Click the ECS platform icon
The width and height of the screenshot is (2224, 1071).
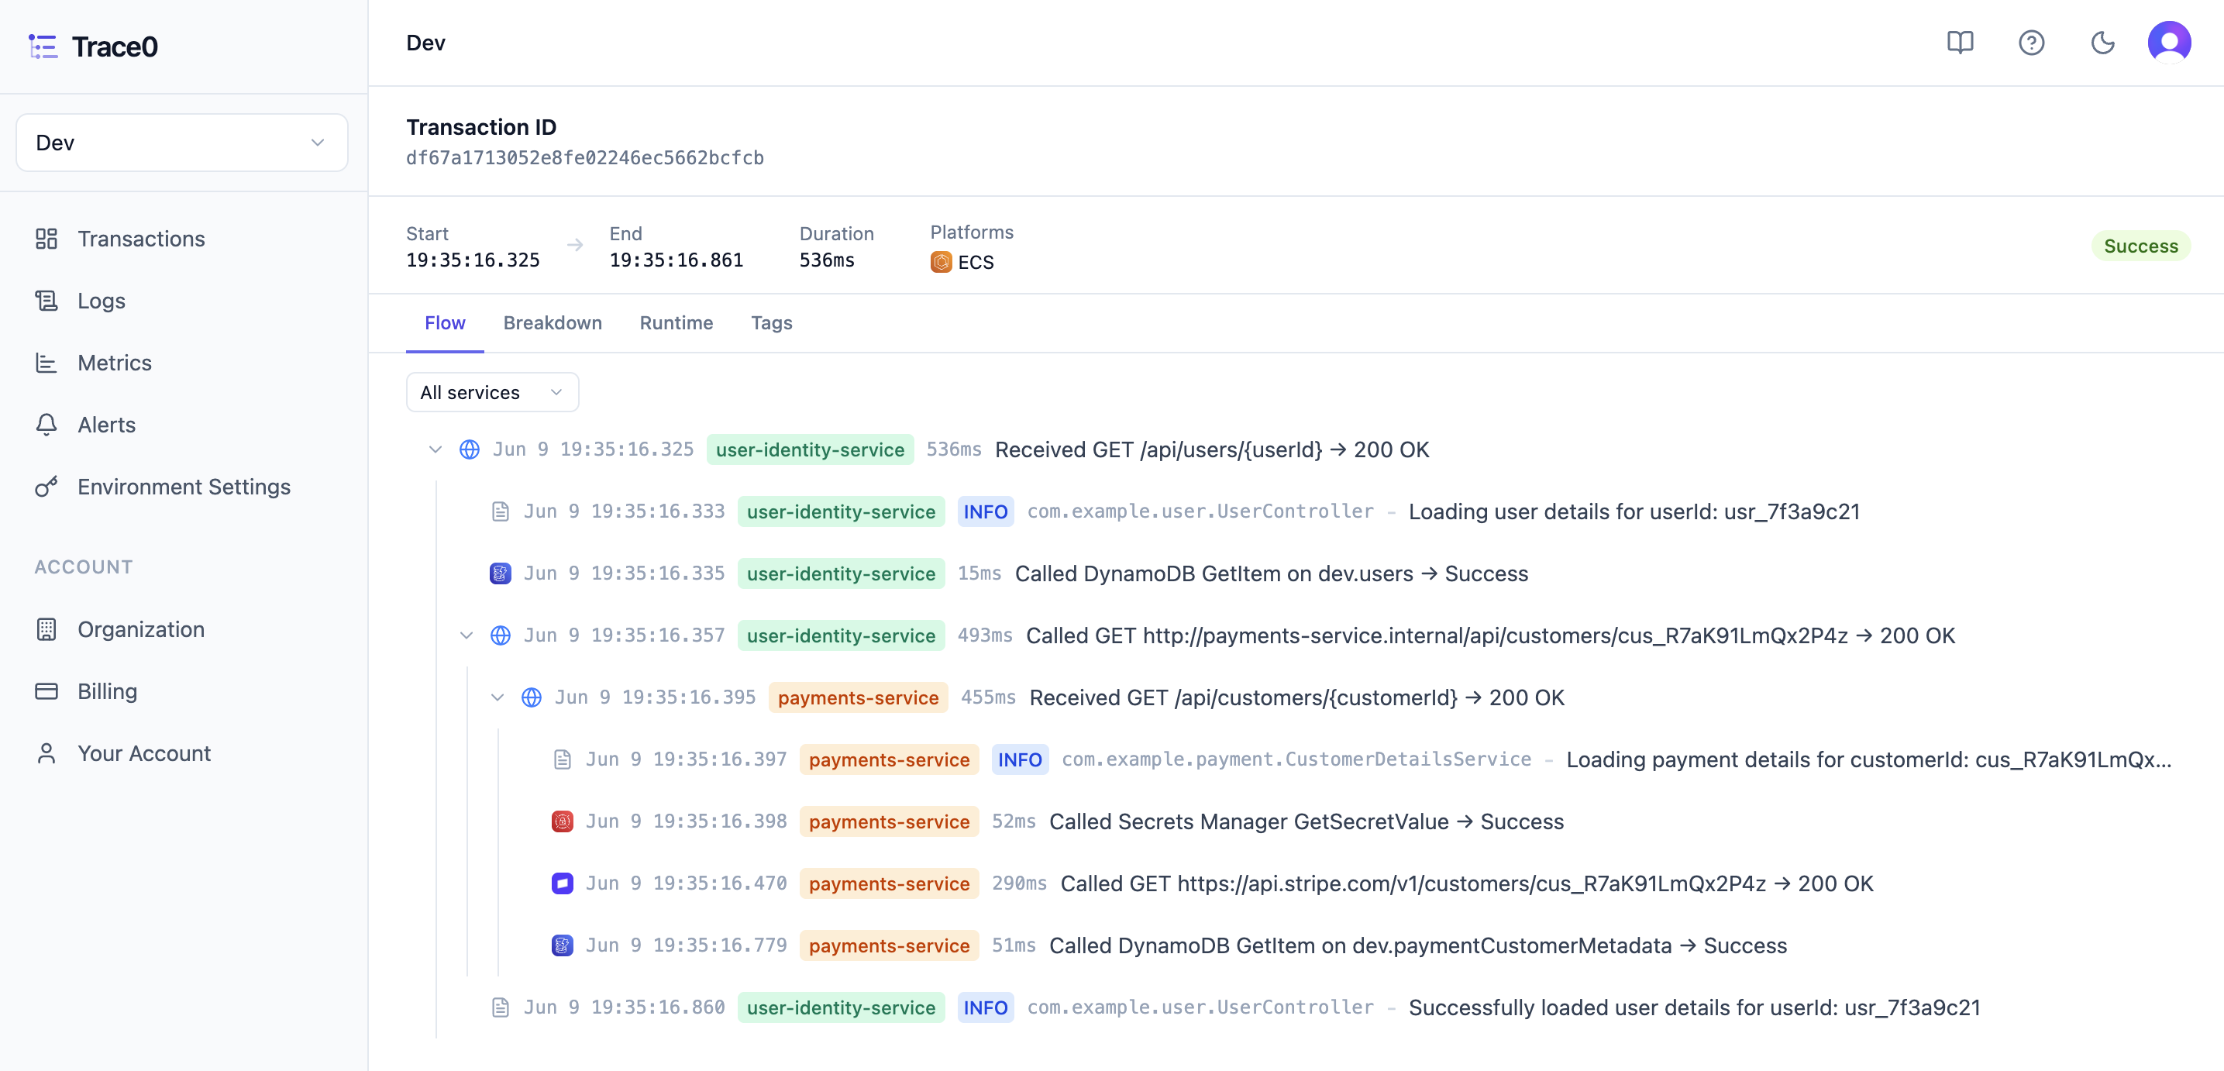pyautogui.click(x=941, y=262)
